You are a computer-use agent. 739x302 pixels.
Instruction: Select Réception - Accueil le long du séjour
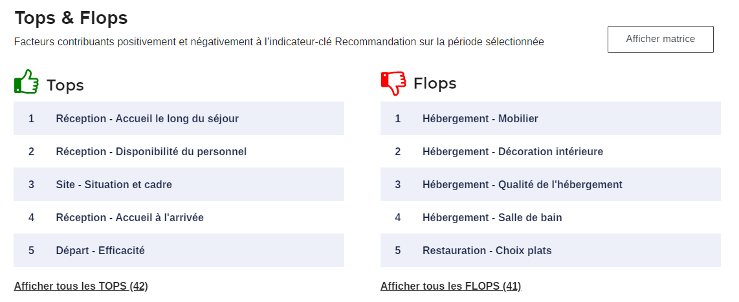147,118
